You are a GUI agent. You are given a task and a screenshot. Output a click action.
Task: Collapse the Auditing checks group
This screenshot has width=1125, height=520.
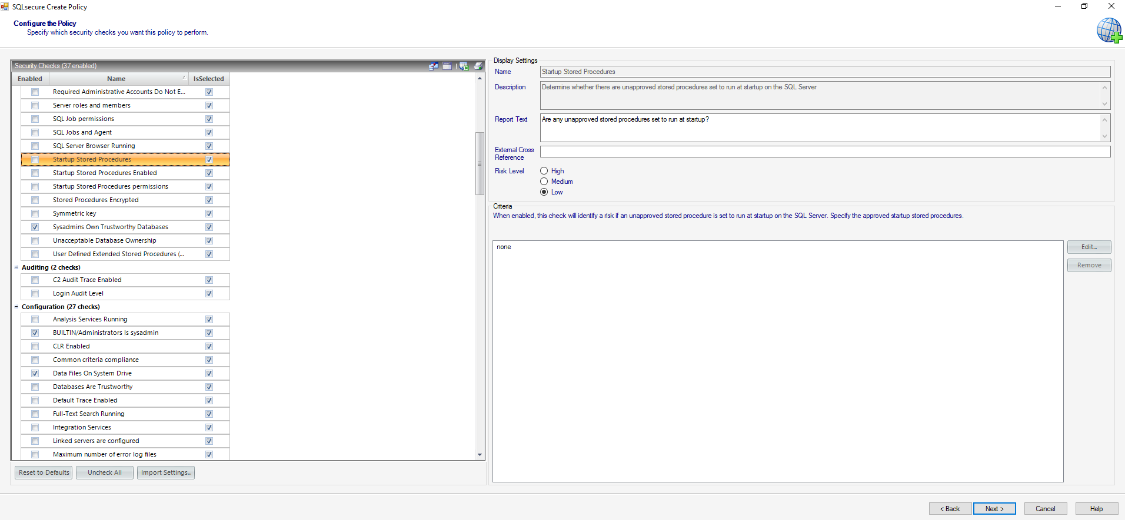tap(16, 267)
